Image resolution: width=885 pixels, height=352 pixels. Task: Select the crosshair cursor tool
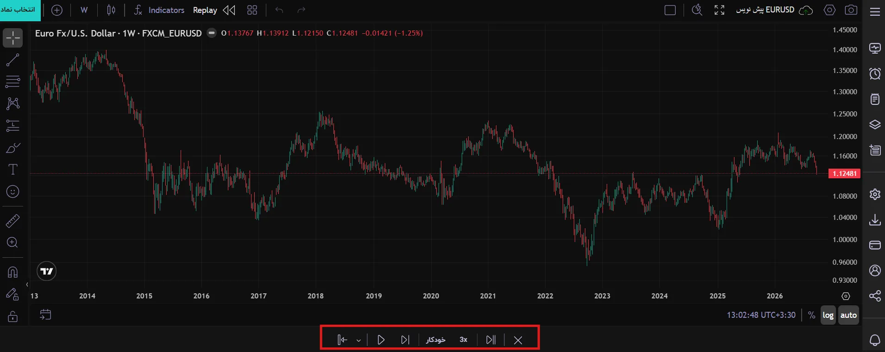click(13, 38)
